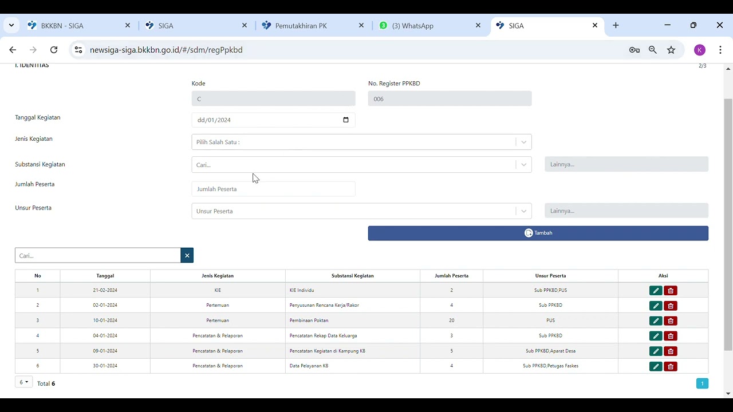Open the tab search dropdown arrow
Viewport: 733px width, 412px height.
click(11, 25)
